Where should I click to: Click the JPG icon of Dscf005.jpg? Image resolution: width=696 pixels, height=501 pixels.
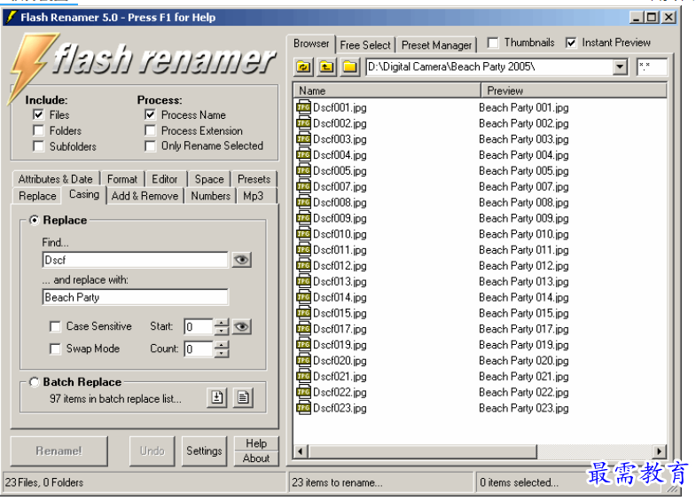tap(303, 171)
